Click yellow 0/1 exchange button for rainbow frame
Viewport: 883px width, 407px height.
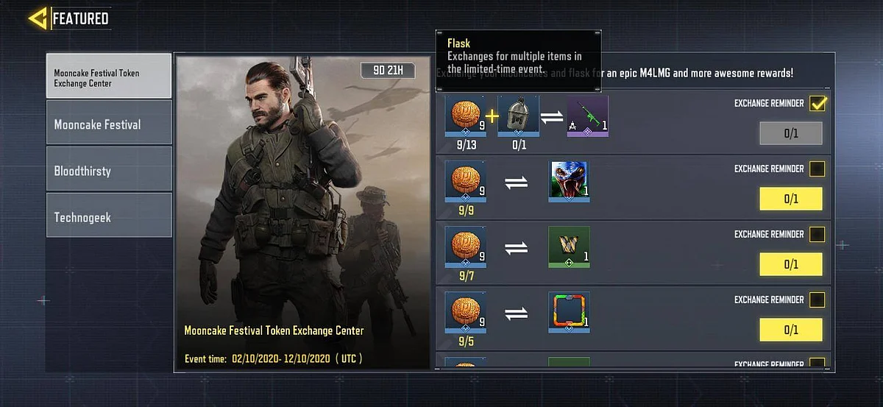pyautogui.click(x=791, y=330)
